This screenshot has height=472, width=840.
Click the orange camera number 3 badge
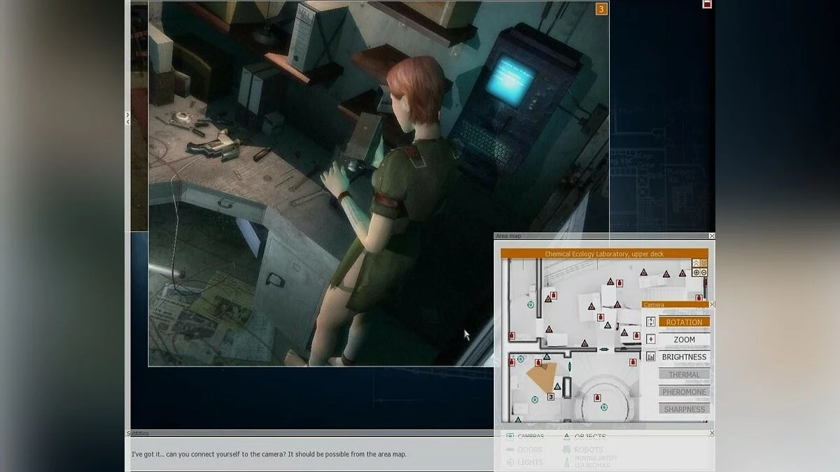point(601,9)
